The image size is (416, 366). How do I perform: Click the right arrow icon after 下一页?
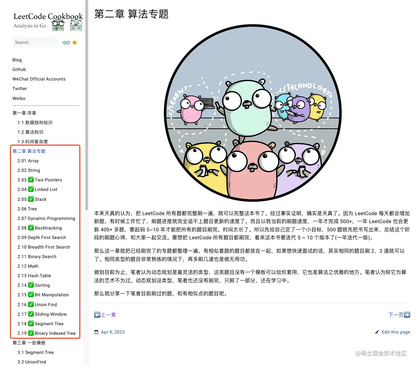coord(407,315)
